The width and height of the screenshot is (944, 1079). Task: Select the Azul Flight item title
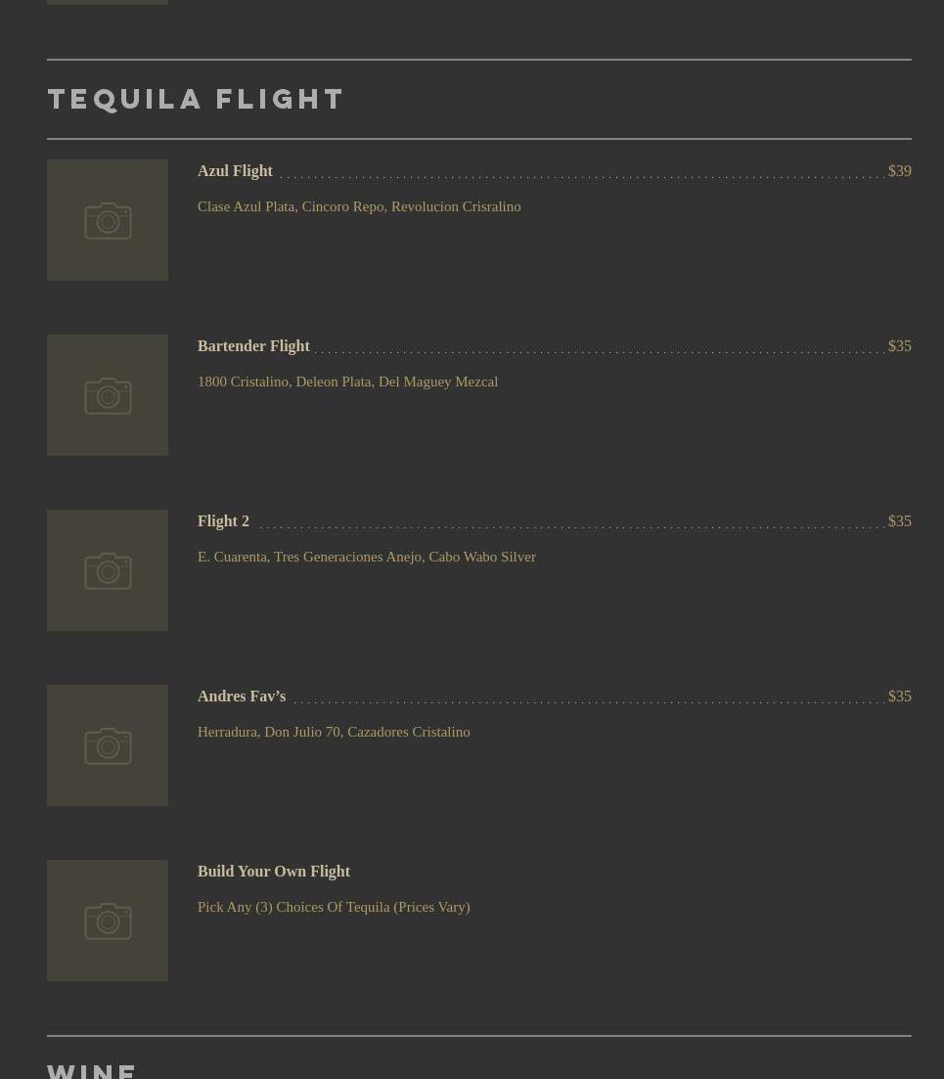pos(235,171)
